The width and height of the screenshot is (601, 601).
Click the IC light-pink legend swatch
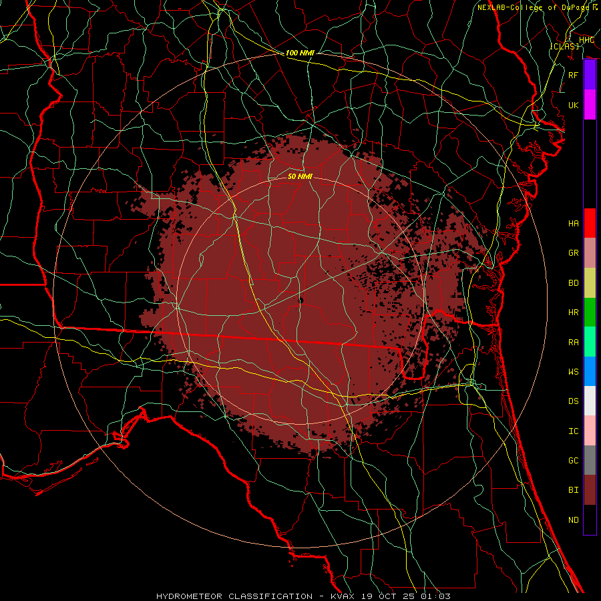pyautogui.click(x=589, y=431)
